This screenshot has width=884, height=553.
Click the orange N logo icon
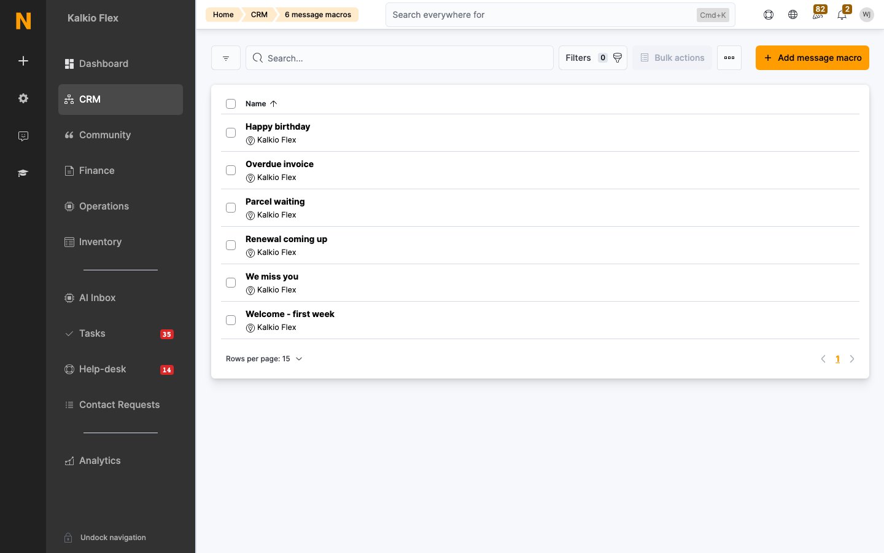23,21
